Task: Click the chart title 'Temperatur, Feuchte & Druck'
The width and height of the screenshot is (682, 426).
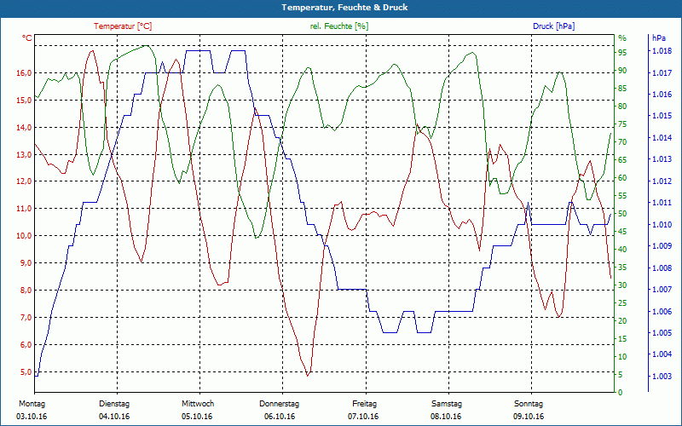Action: (344, 8)
